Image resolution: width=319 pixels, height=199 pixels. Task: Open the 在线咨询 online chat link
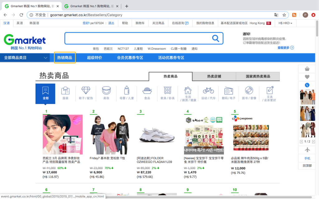click(x=180, y=23)
